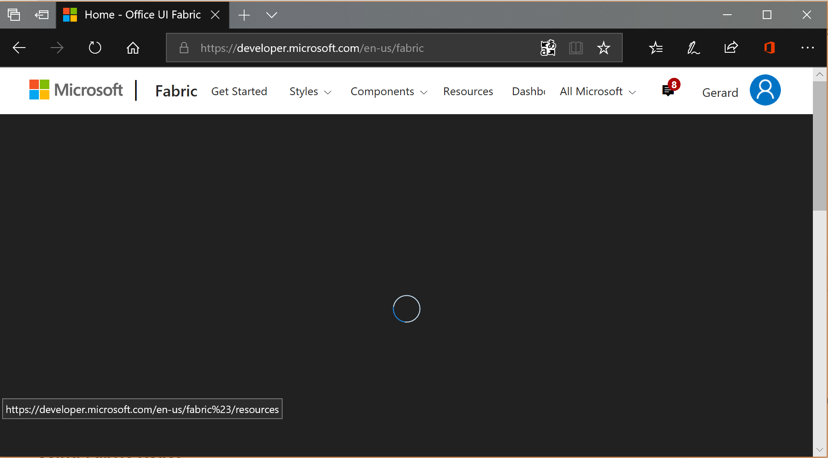Open Edge Settings and more menu

pos(807,48)
